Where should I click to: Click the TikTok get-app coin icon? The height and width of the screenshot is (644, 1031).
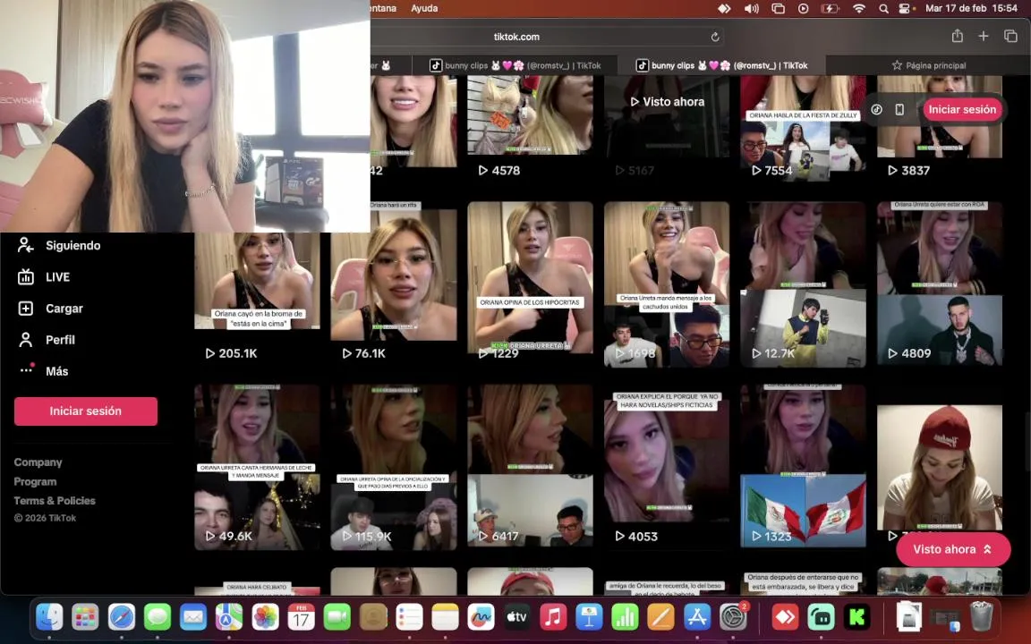pyautogui.click(x=876, y=110)
